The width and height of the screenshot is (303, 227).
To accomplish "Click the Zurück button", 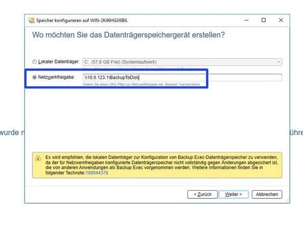I will (203, 194).
